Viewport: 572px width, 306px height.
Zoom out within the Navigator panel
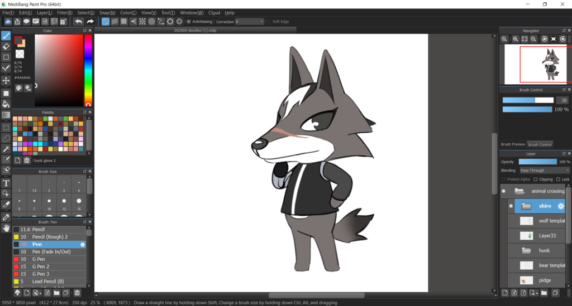533,39
